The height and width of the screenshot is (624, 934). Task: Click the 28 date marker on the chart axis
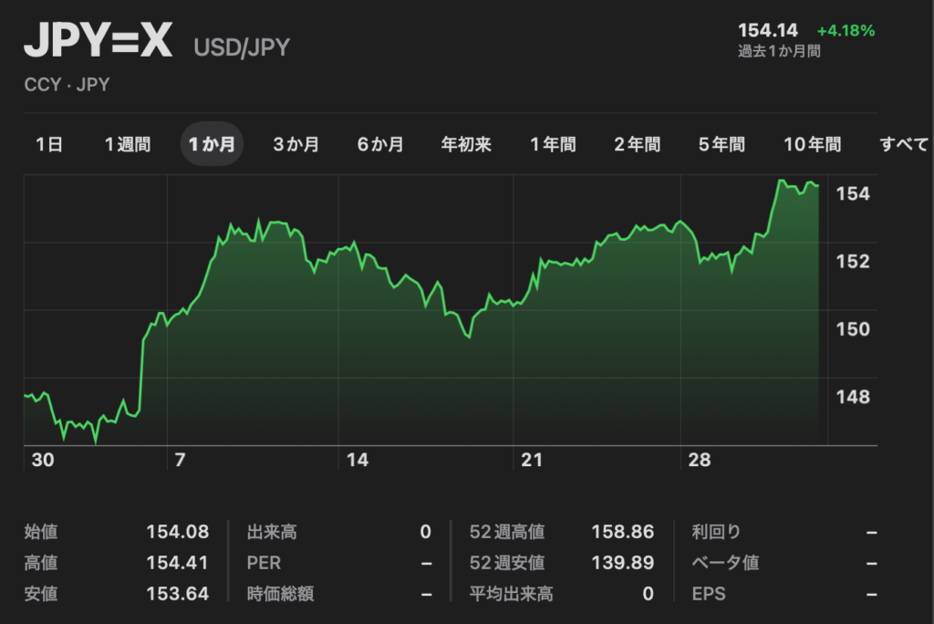tap(700, 460)
